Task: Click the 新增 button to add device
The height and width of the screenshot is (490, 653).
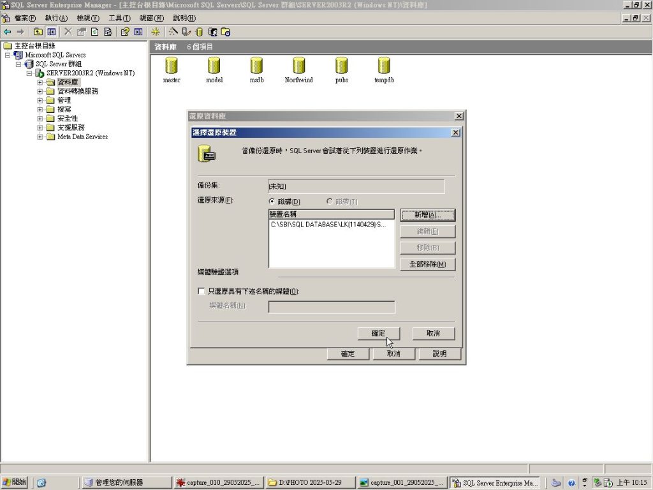Action: click(x=427, y=215)
